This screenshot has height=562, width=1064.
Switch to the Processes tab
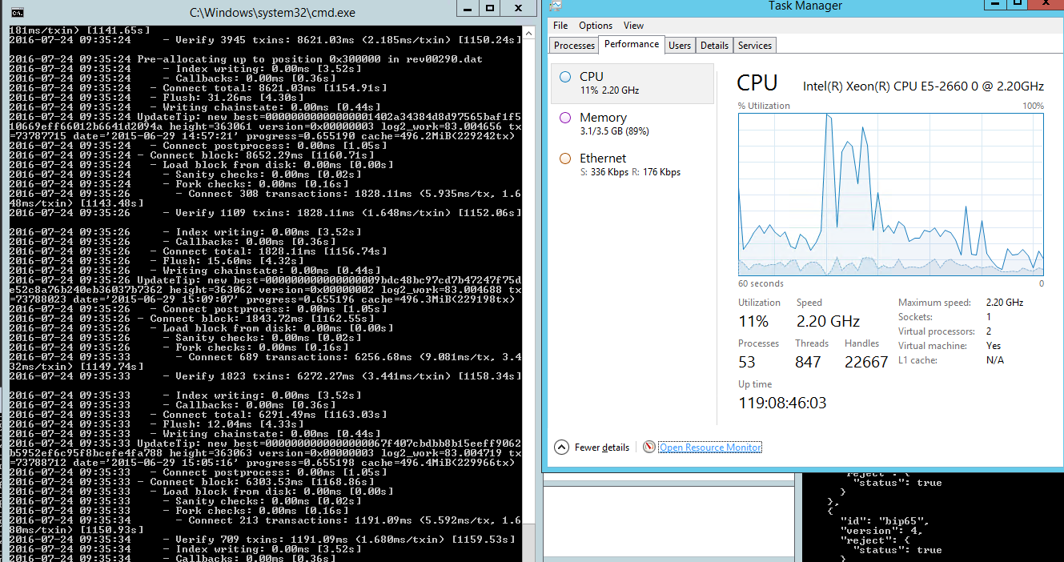pyautogui.click(x=574, y=46)
